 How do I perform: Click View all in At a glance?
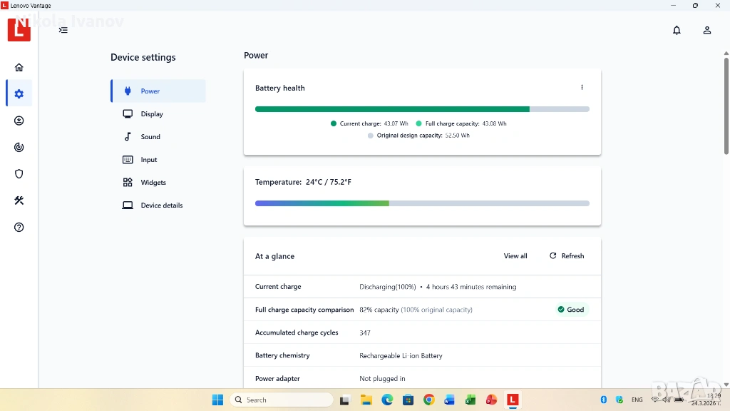515,256
